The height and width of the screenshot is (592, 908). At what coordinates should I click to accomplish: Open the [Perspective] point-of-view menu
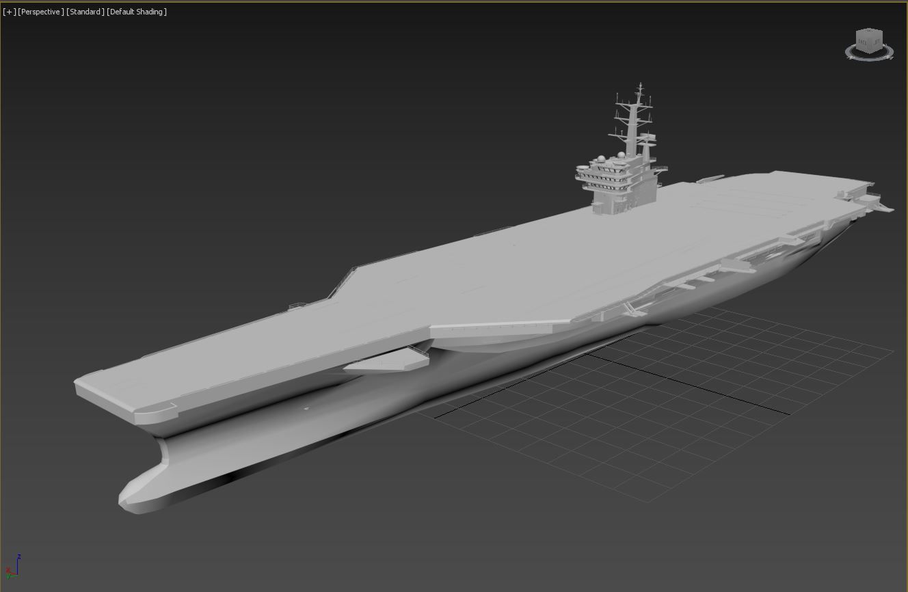pyautogui.click(x=41, y=12)
